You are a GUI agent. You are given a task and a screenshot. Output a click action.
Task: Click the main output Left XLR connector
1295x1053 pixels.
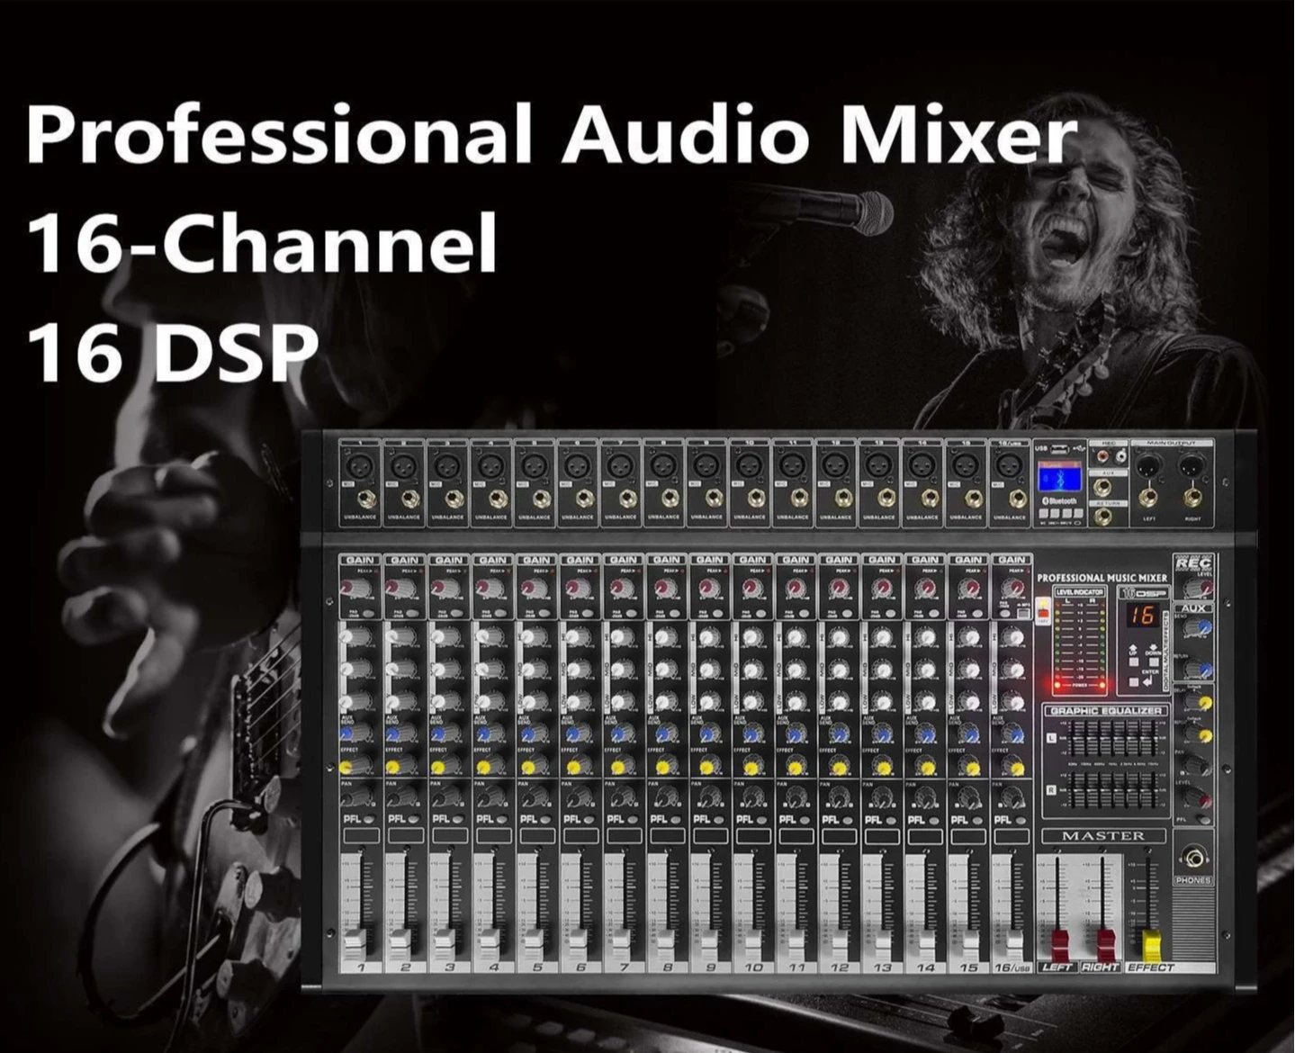point(1149,466)
